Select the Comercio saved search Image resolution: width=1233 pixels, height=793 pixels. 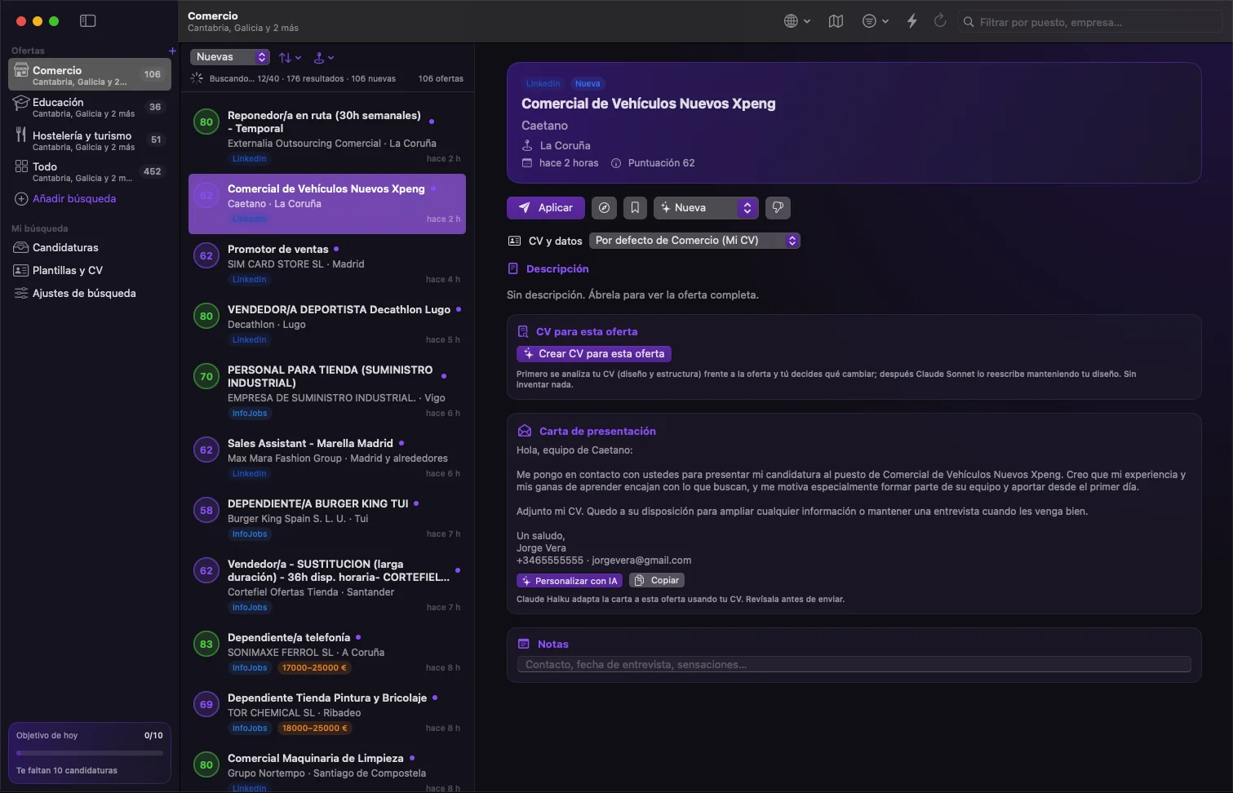(x=90, y=74)
